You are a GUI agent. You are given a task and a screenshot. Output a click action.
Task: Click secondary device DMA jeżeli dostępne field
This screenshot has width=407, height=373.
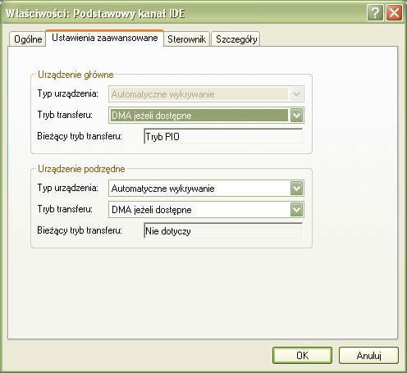tap(206, 210)
